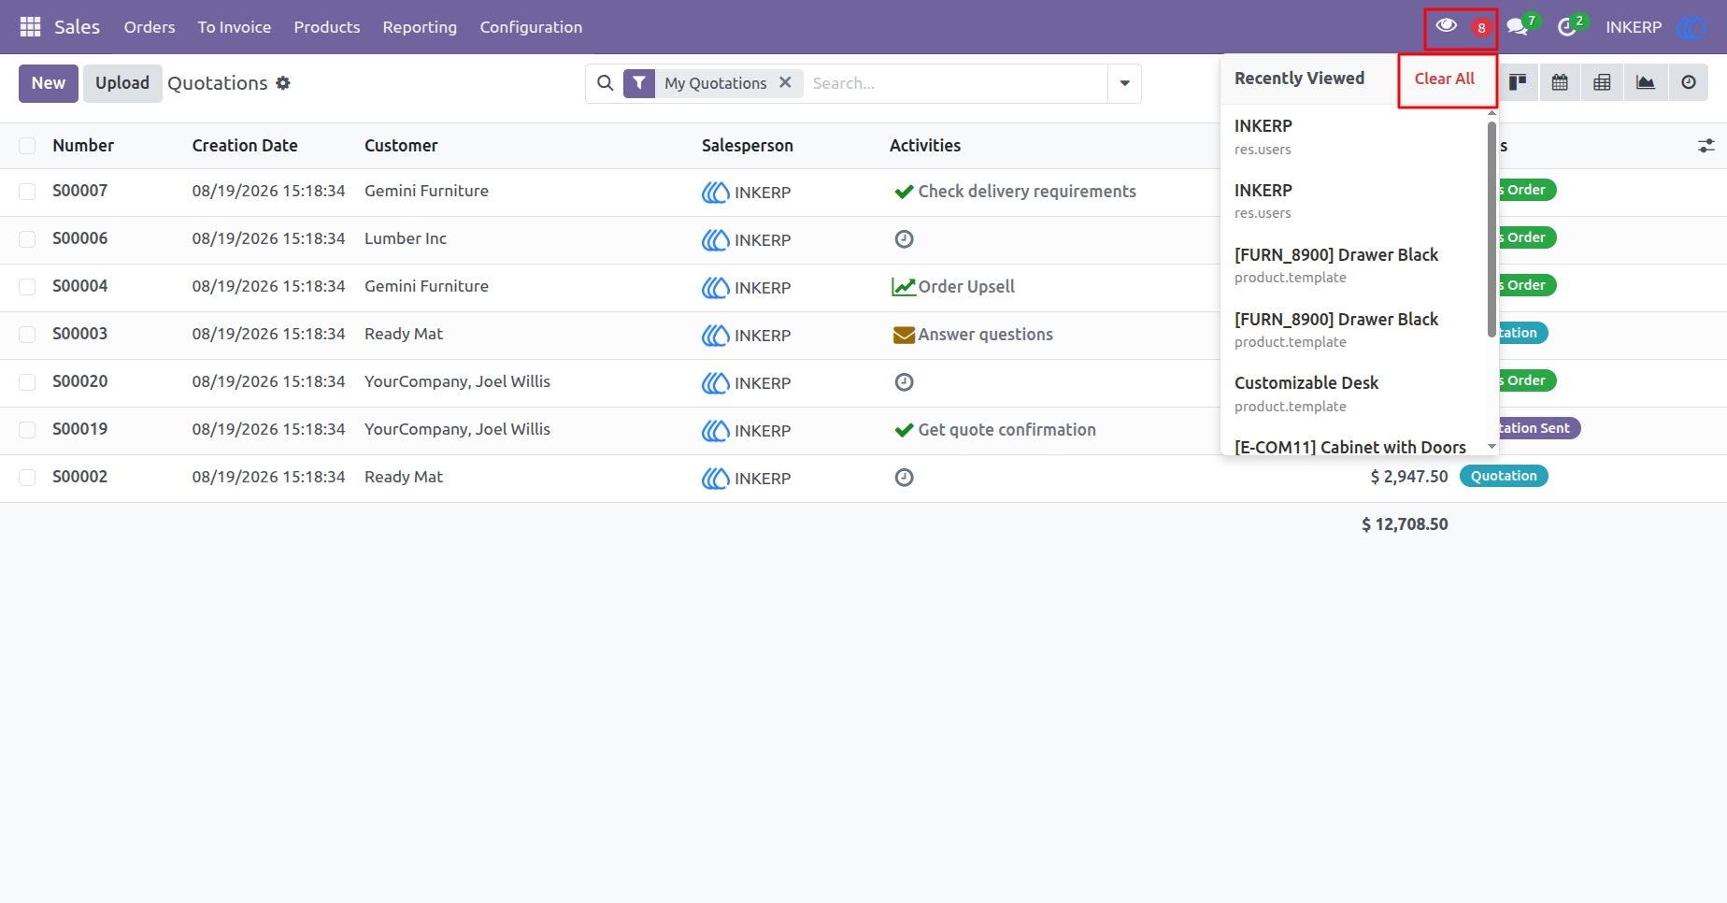Image resolution: width=1727 pixels, height=903 pixels.
Task: Sort by the Creation Date column header
Action: [245, 146]
